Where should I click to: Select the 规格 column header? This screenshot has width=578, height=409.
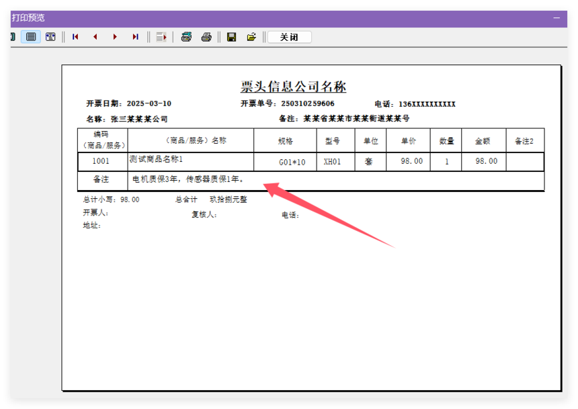(286, 141)
